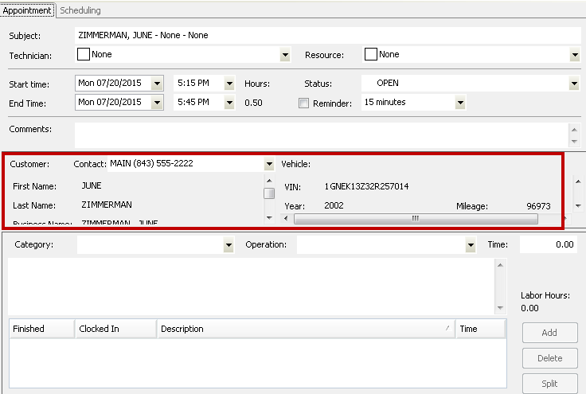
Task: Expand the 5:15 PM time dropdown
Action: tap(229, 84)
